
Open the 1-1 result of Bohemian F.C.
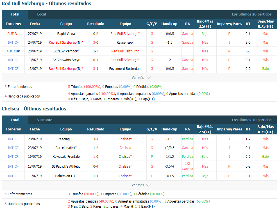click(96, 176)
